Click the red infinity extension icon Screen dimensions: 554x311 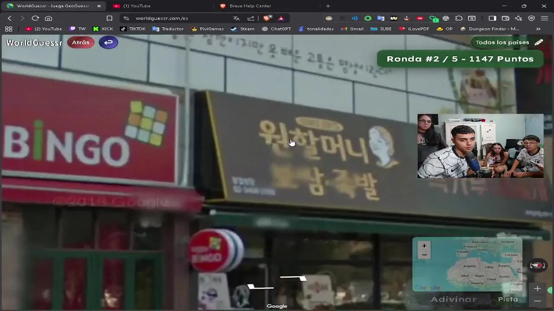pyautogui.click(x=420, y=18)
